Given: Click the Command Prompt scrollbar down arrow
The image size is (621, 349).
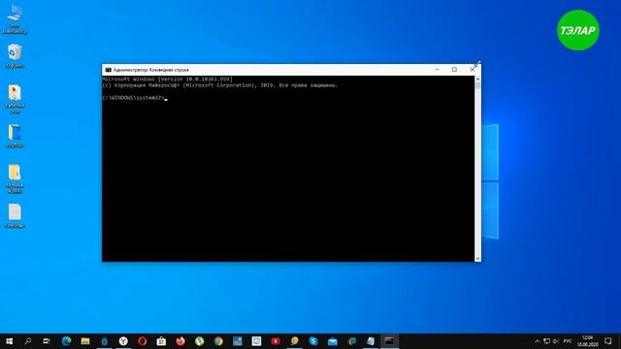Looking at the screenshot, I should click(x=478, y=259).
